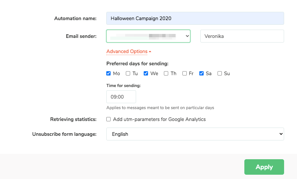Click the dropdown arrow on Email sender
The height and width of the screenshot is (179, 297).
[x=187, y=36]
